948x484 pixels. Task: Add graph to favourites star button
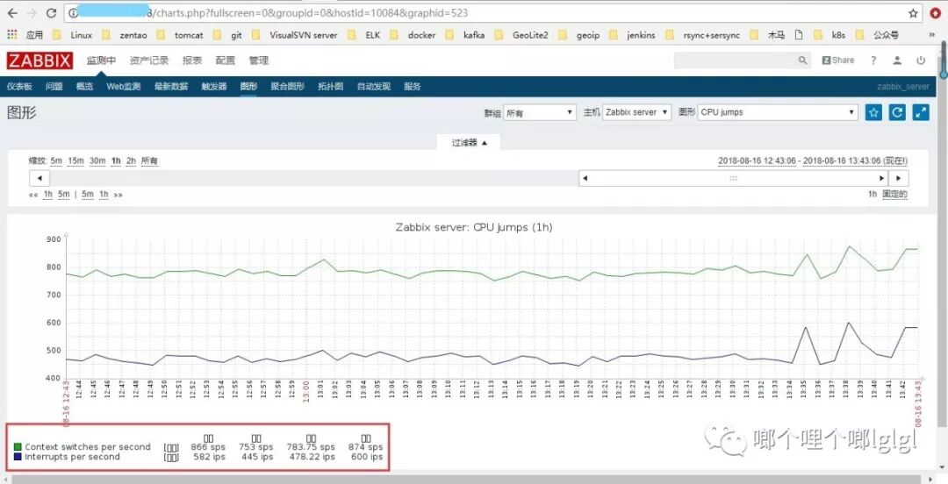pyautogui.click(x=873, y=112)
